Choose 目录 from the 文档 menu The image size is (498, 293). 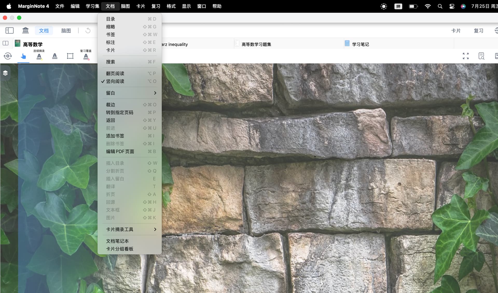[129, 19]
